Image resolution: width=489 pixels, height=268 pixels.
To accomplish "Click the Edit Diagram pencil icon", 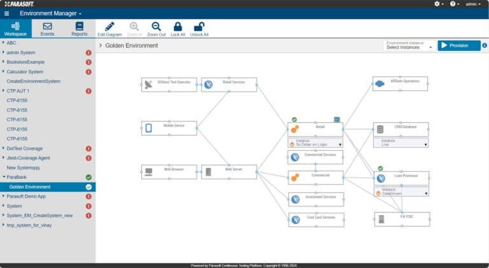I will [x=110, y=26].
